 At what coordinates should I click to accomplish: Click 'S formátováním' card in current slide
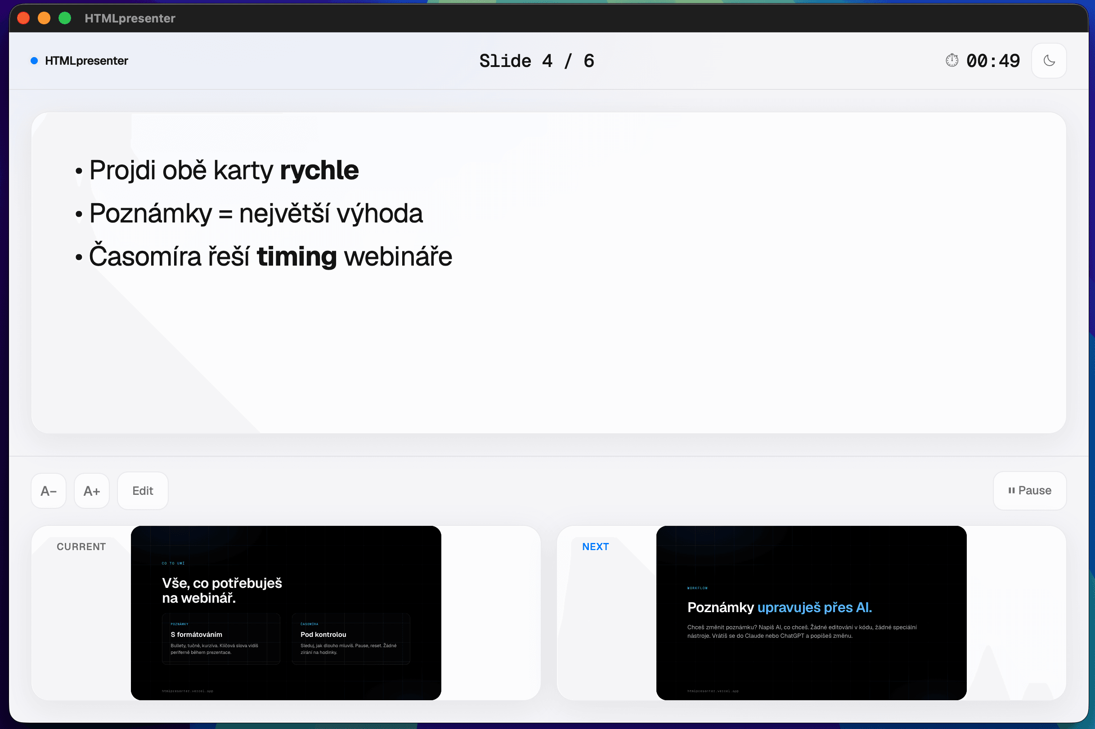(221, 639)
